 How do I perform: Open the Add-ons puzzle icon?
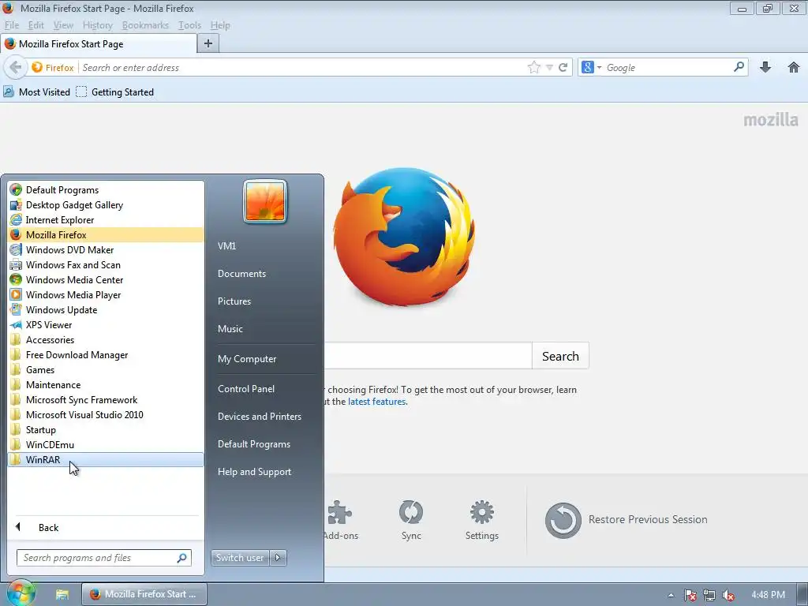tap(339, 513)
